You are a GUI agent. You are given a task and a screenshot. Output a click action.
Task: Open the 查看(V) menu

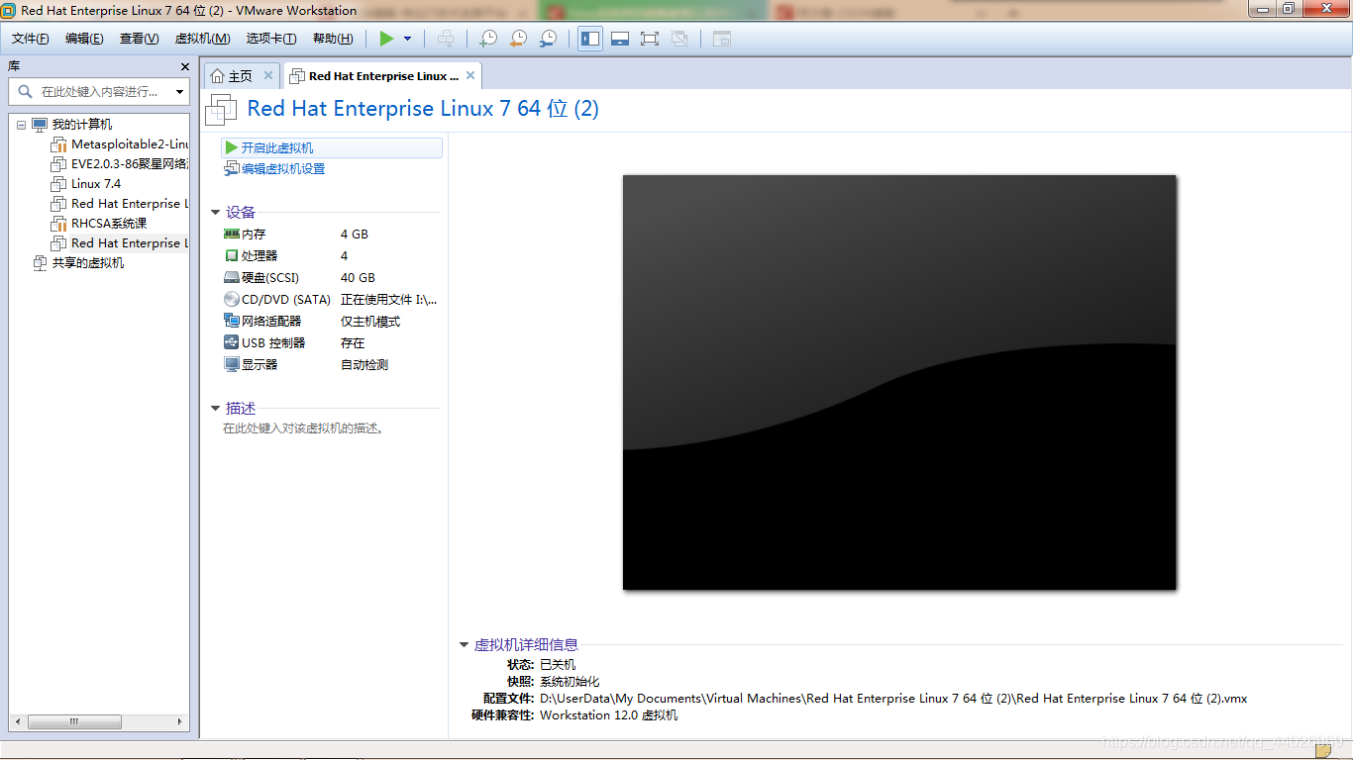(x=139, y=39)
